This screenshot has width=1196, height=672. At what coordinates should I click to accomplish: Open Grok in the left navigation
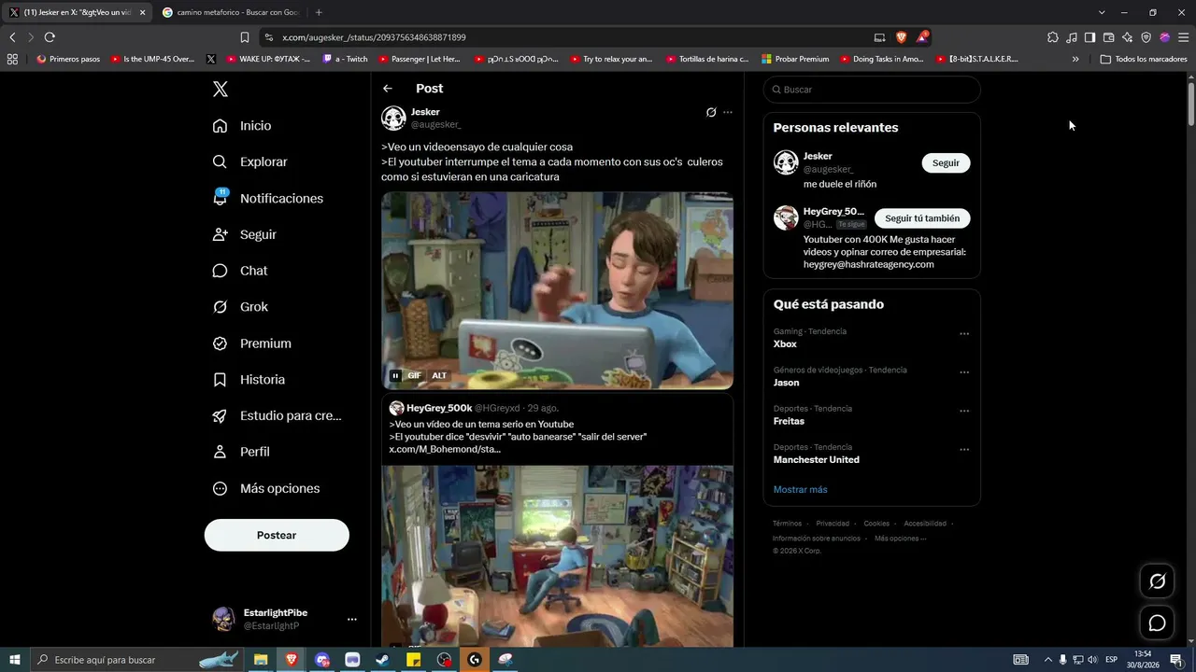240,307
